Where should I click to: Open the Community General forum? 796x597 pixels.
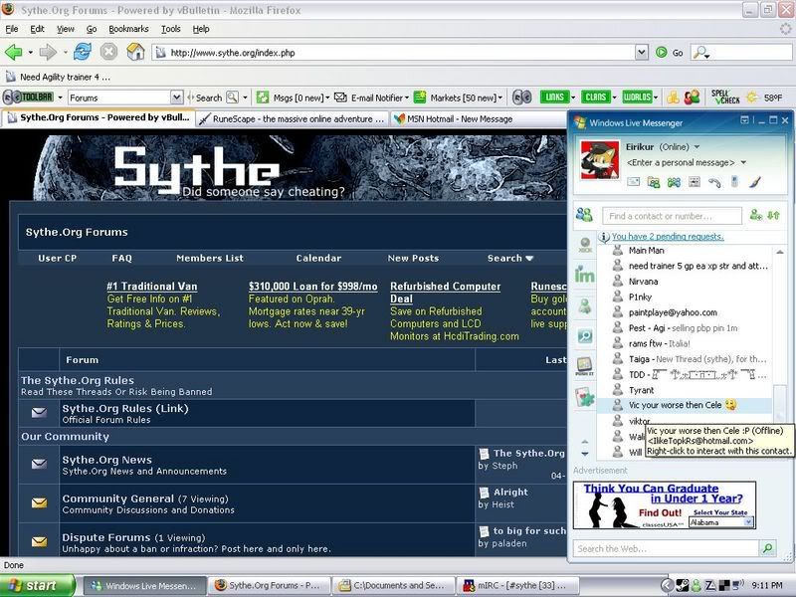[117, 498]
